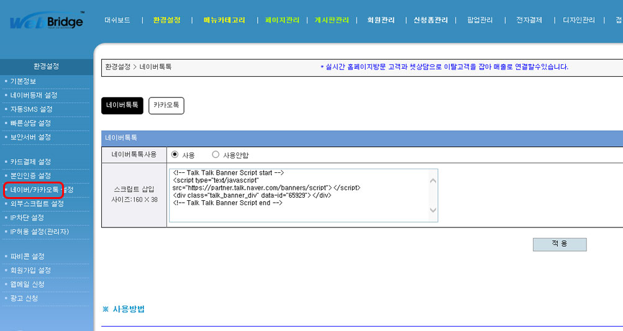Click the 환경설정 sidebar header
This screenshot has height=331, width=623.
pyautogui.click(x=47, y=66)
